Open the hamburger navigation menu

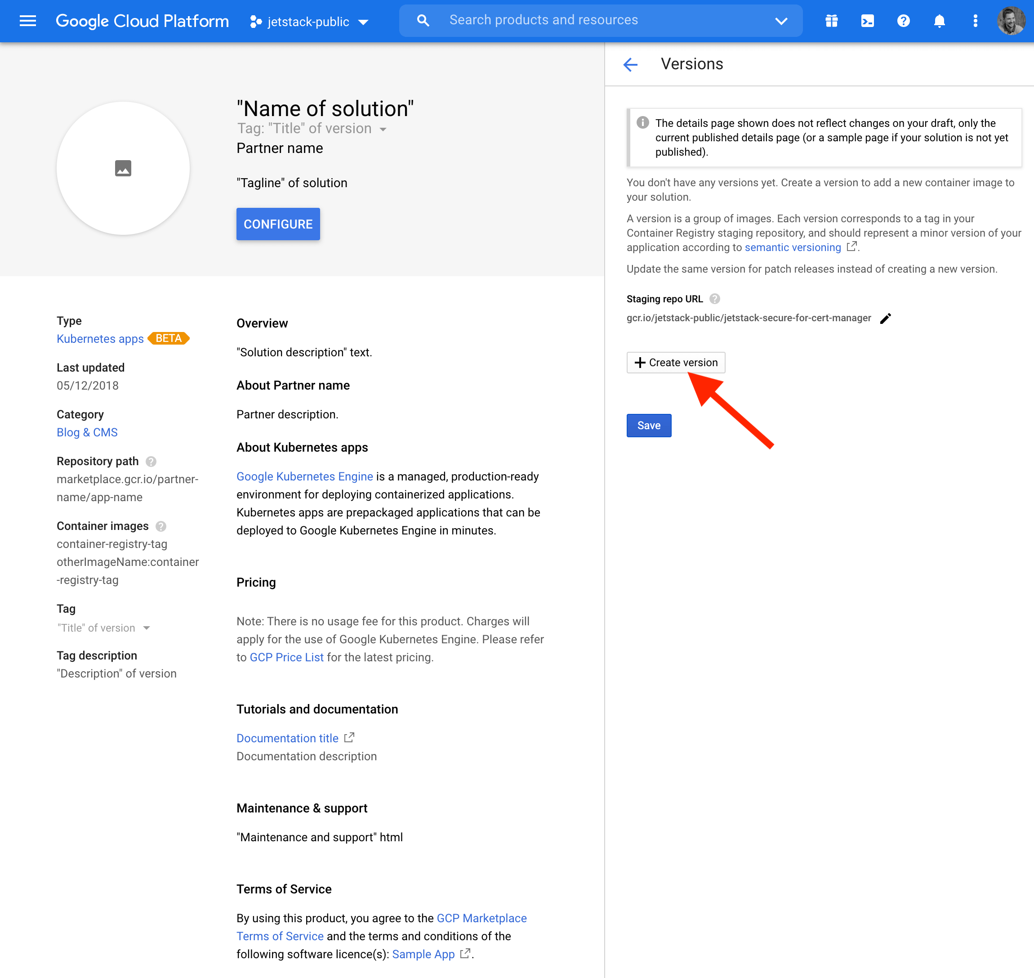click(x=27, y=21)
